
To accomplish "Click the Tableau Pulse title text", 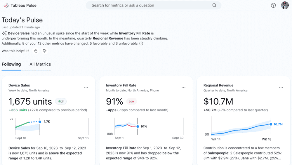I will (23, 5).
